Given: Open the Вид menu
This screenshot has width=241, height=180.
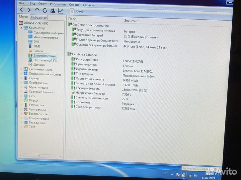Looking at the screenshot, I should coord(32,4).
